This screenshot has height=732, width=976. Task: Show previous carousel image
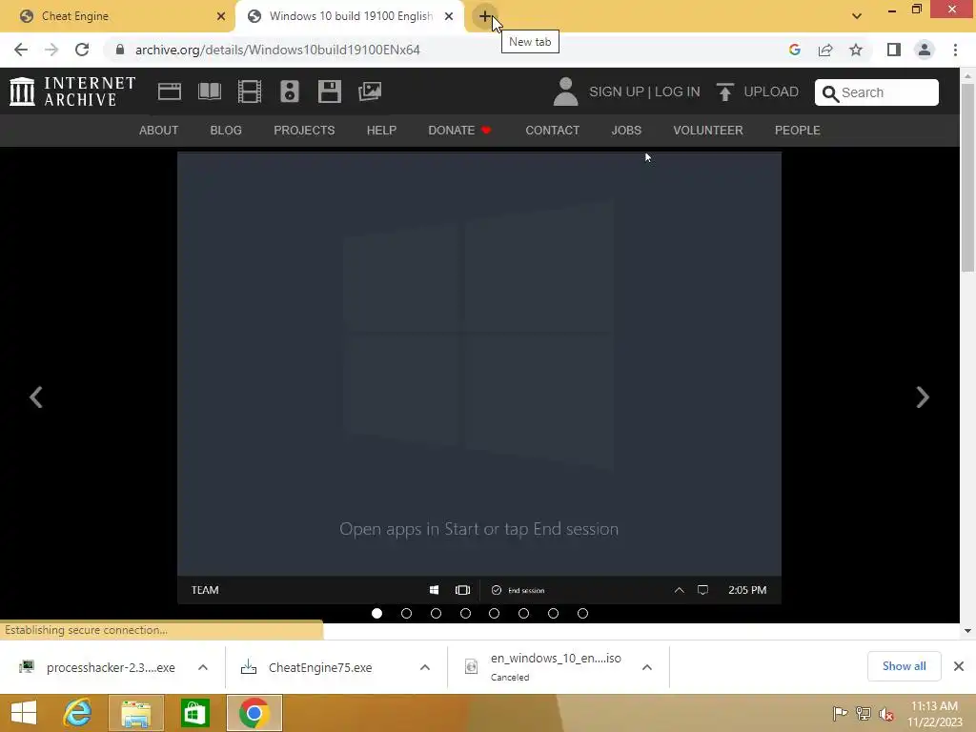[x=36, y=397]
